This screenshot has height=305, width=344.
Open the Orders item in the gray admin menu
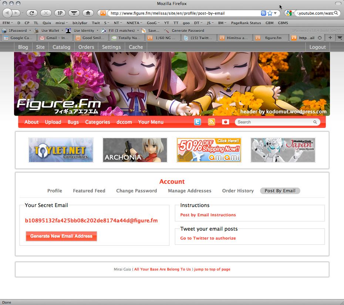[x=86, y=47]
